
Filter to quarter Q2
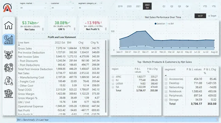172,6
